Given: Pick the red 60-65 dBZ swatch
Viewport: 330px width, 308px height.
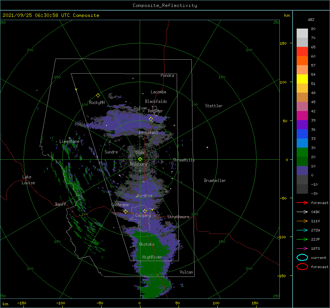Looking at the screenshot, I should coord(302,52).
